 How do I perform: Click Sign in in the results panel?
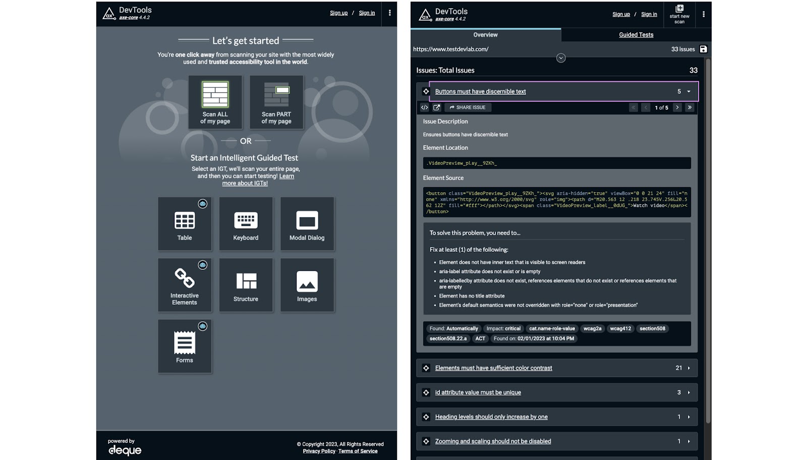(x=649, y=15)
